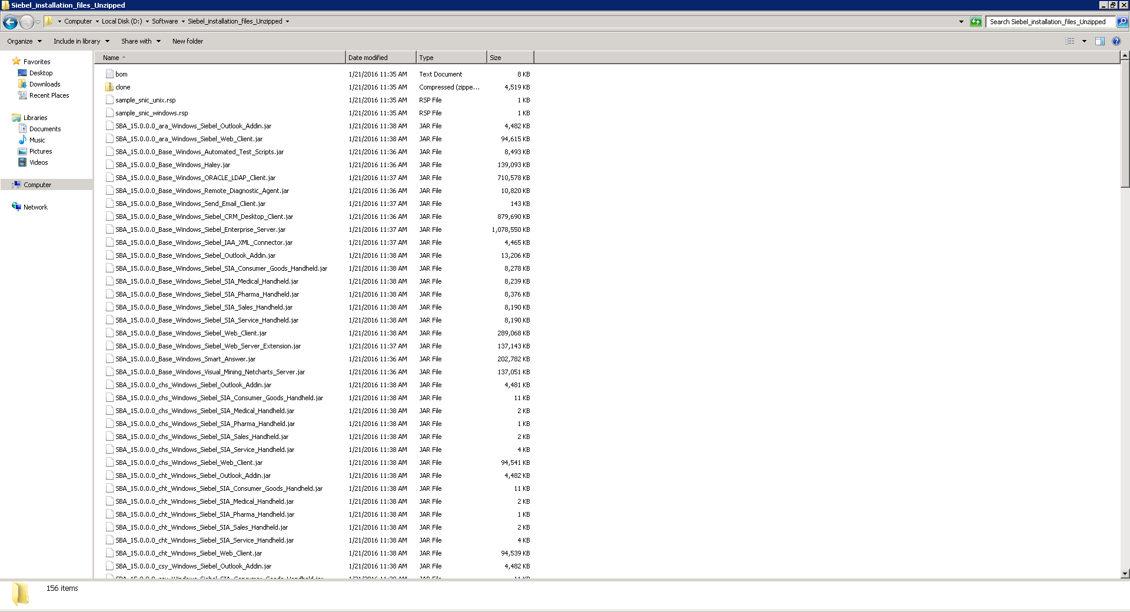1130x612 pixels.
Task: Select SBA_15.0.0.0_Base_Windows_Automated_Test_Scripts.jar icon
Action: (109, 152)
